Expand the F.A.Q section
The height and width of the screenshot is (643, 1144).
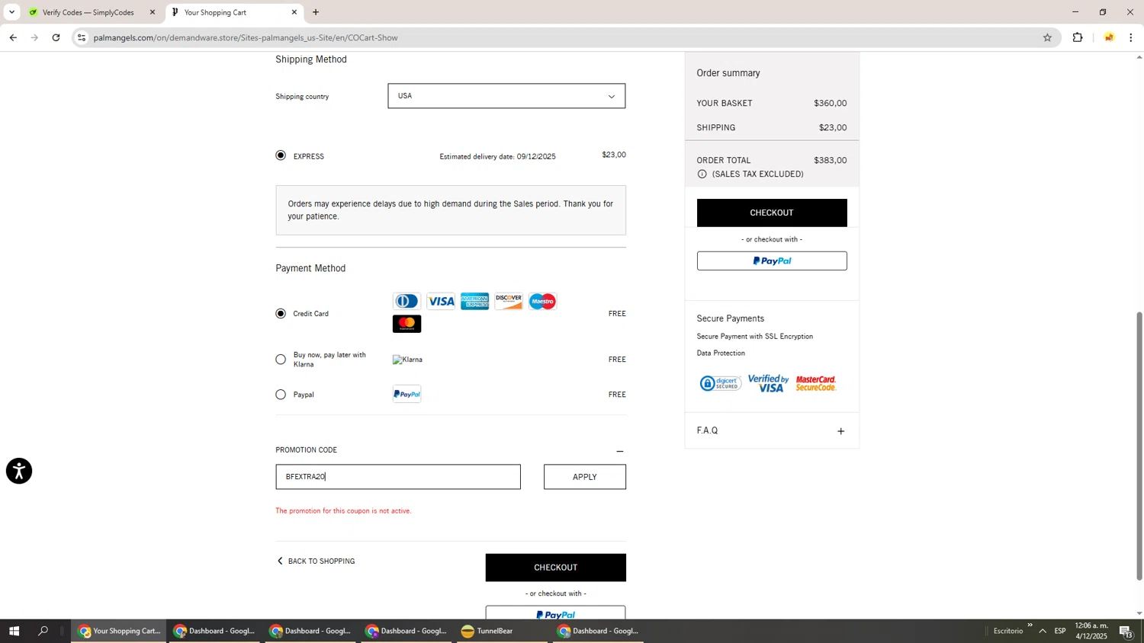[840, 431]
